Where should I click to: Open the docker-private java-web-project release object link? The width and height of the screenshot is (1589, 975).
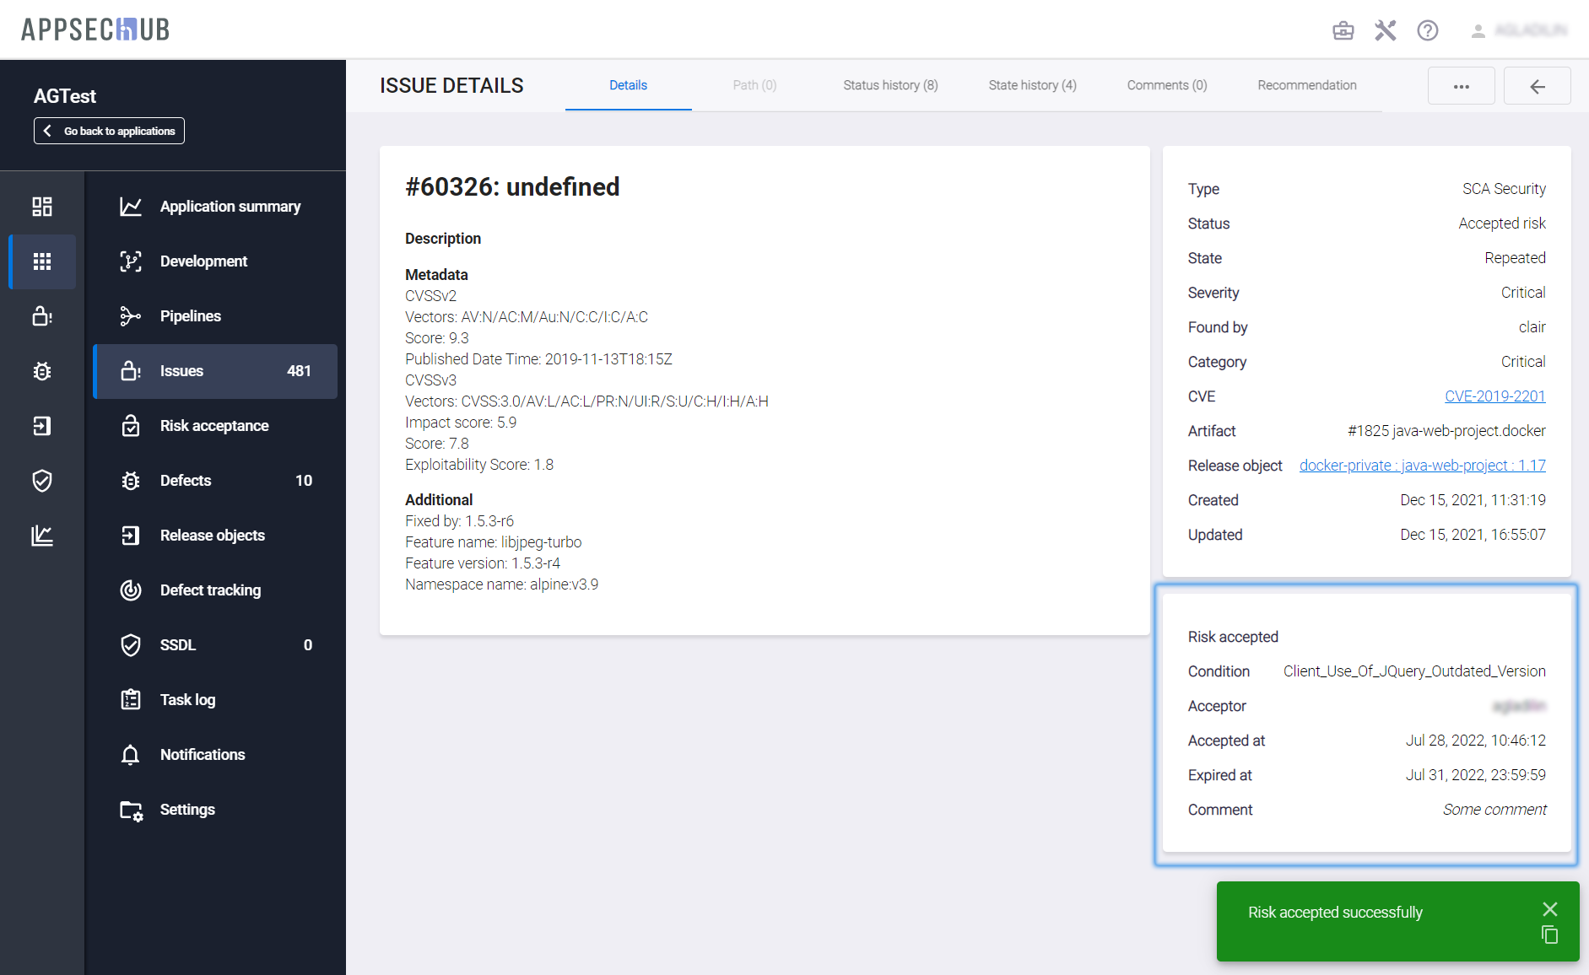pos(1422,466)
